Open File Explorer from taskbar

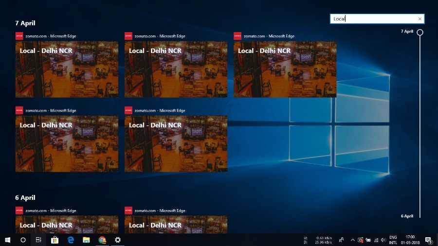[86, 240]
